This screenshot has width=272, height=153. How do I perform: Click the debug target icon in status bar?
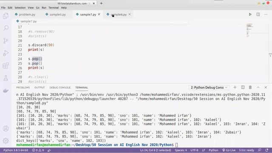(49, 150)
